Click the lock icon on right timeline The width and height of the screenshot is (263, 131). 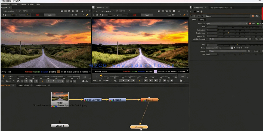click(x=181, y=81)
